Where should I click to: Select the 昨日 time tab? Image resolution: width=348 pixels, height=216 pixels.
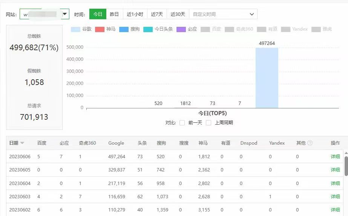114,14
